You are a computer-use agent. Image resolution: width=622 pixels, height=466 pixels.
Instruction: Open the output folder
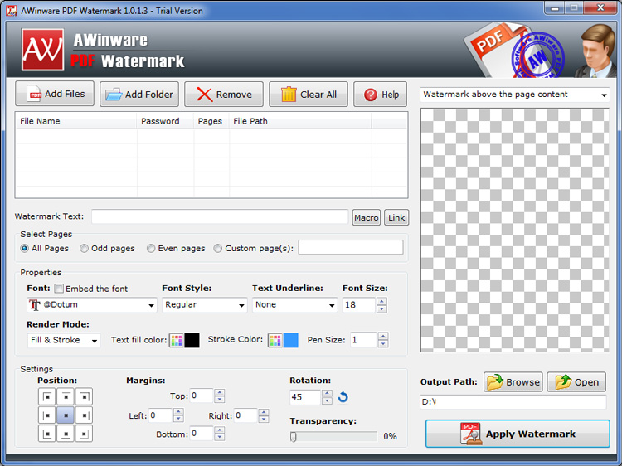point(576,382)
